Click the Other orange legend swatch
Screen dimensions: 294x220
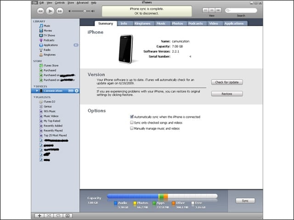click(x=174, y=203)
